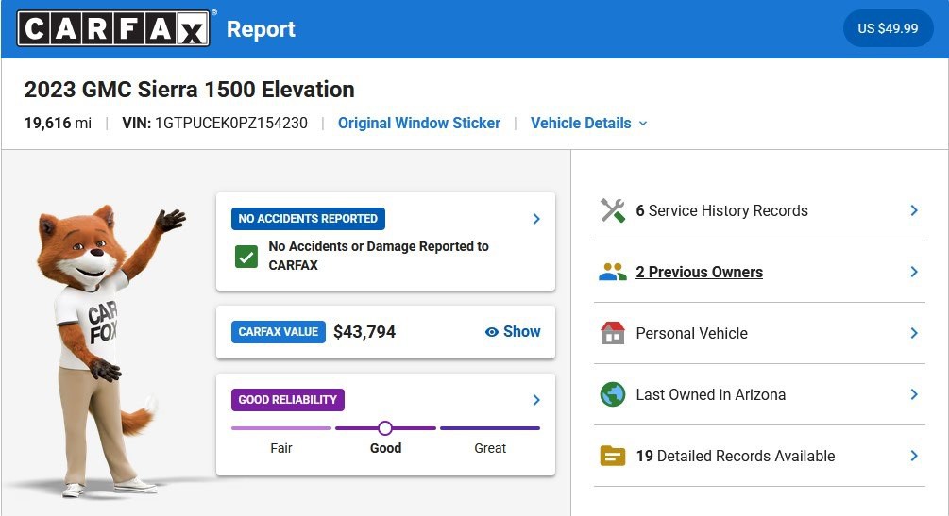Viewport: 949px width, 516px height.
Task: Click the $43,794 value amount
Action: pos(364,332)
